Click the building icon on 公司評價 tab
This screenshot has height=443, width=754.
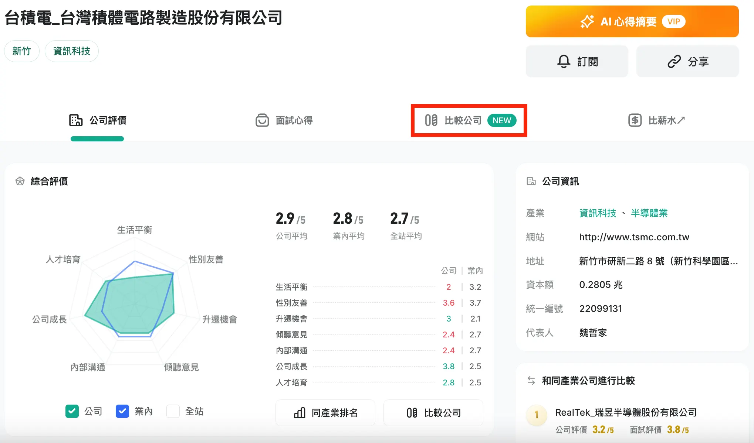(76, 120)
